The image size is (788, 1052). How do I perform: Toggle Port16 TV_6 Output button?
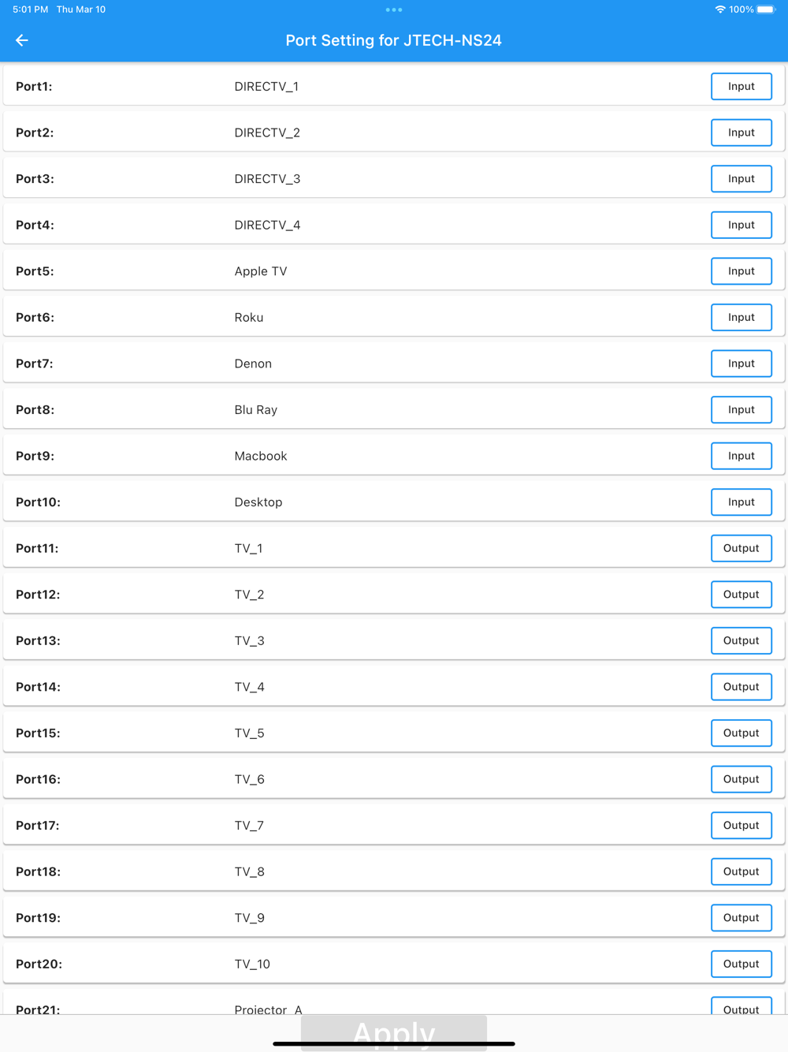(742, 779)
